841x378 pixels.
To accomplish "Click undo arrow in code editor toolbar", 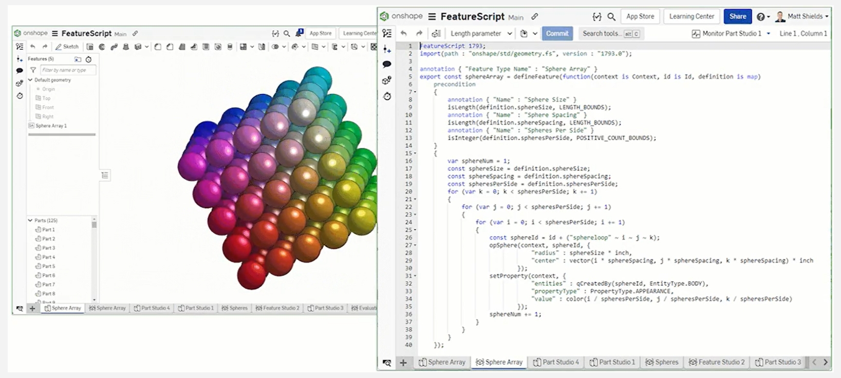I will click(404, 33).
